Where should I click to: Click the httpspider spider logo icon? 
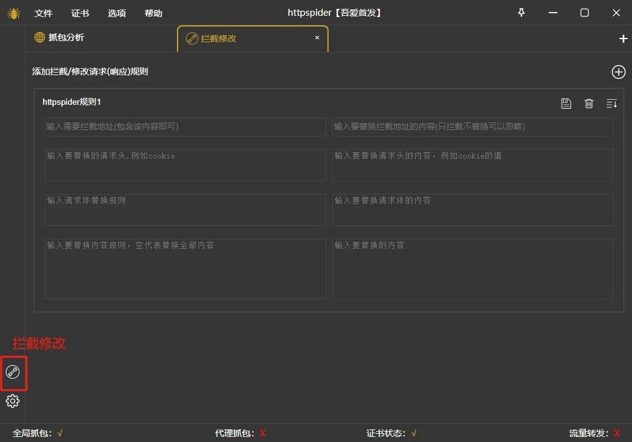point(14,13)
